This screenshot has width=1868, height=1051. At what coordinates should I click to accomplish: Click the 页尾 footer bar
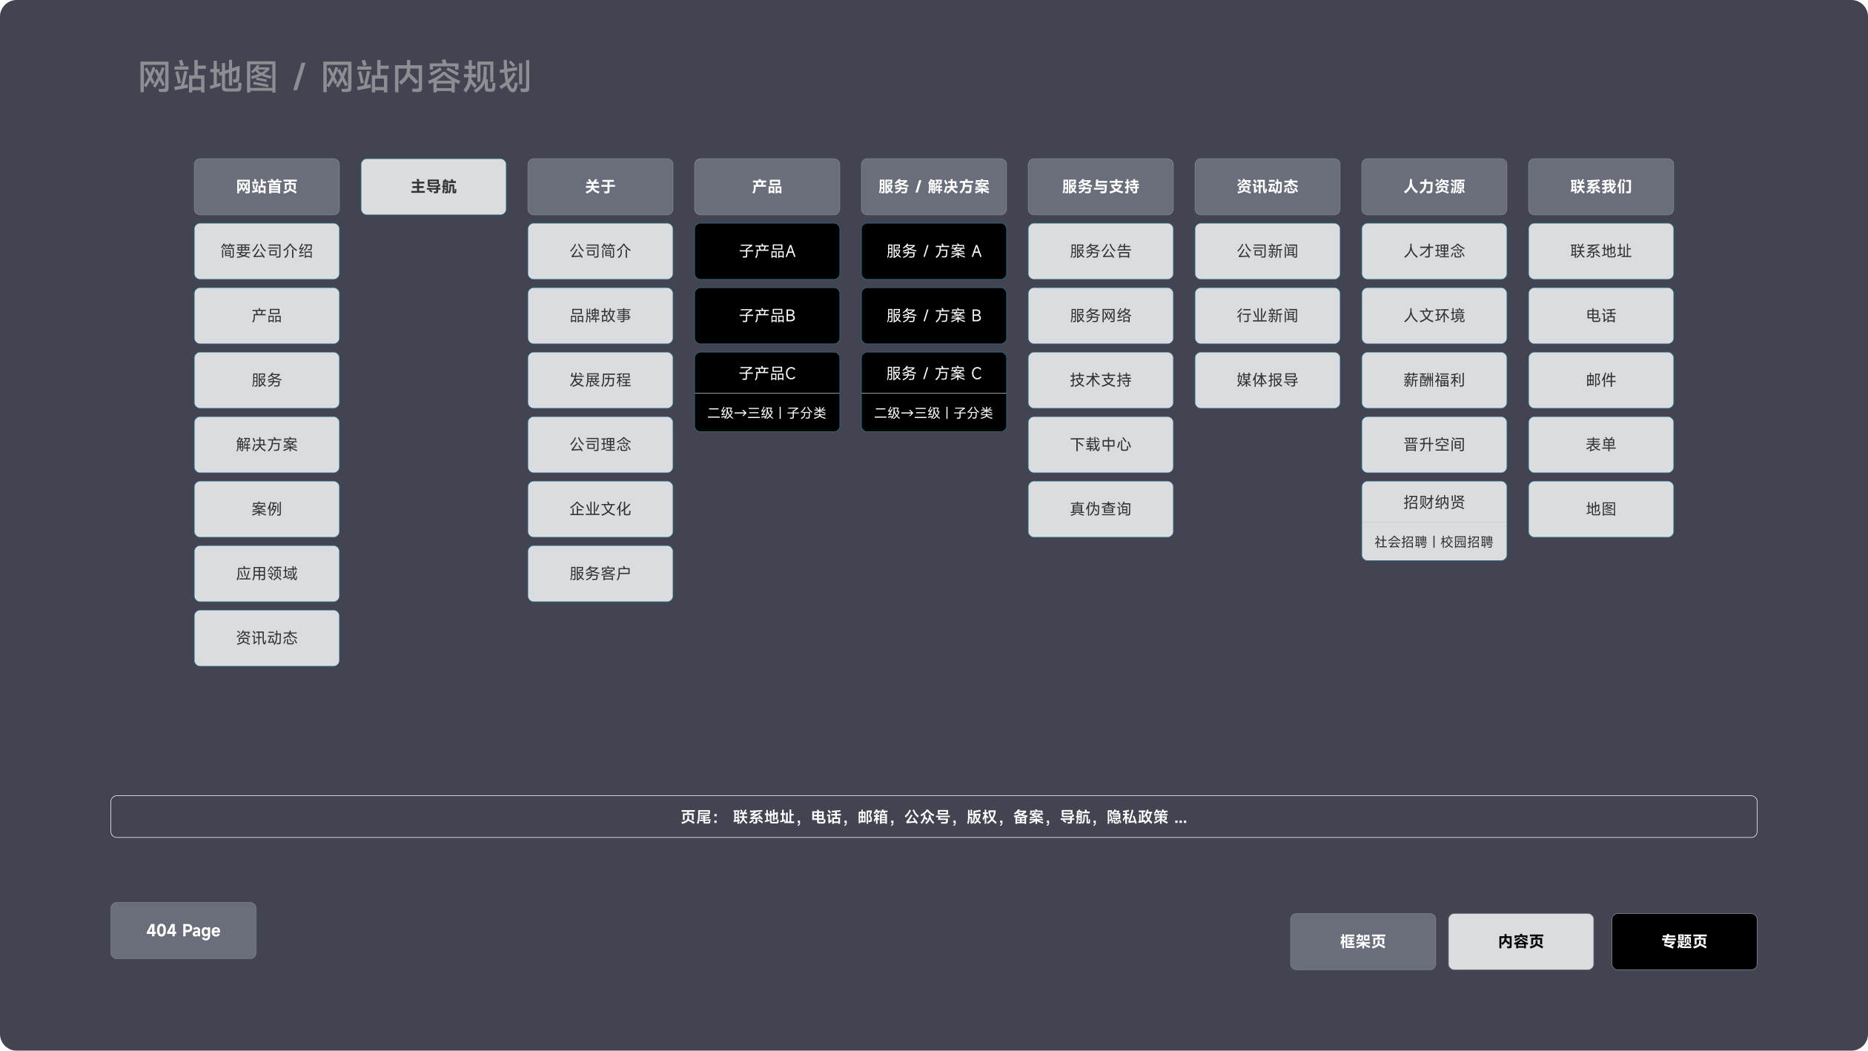[x=933, y=817]
